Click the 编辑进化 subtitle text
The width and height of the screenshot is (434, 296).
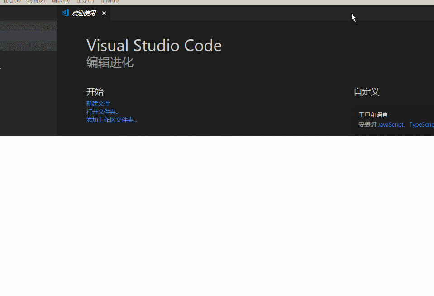coord(110,62)
